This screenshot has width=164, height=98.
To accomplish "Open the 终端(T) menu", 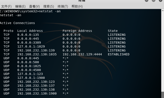I will tap(63, 7).
